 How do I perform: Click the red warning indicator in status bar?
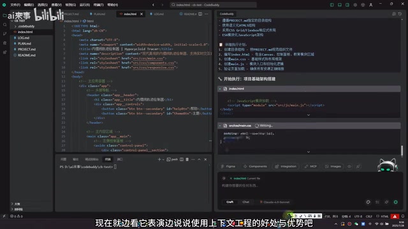coord(395,216)
